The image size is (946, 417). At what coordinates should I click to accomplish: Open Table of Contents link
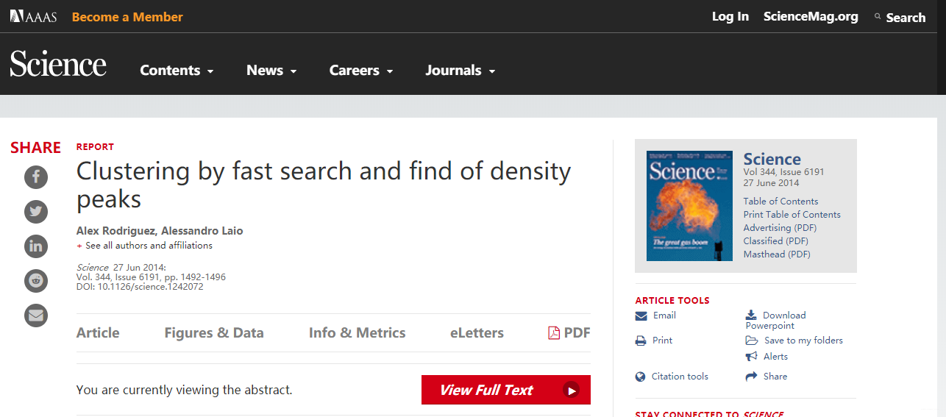pos(780,202)
